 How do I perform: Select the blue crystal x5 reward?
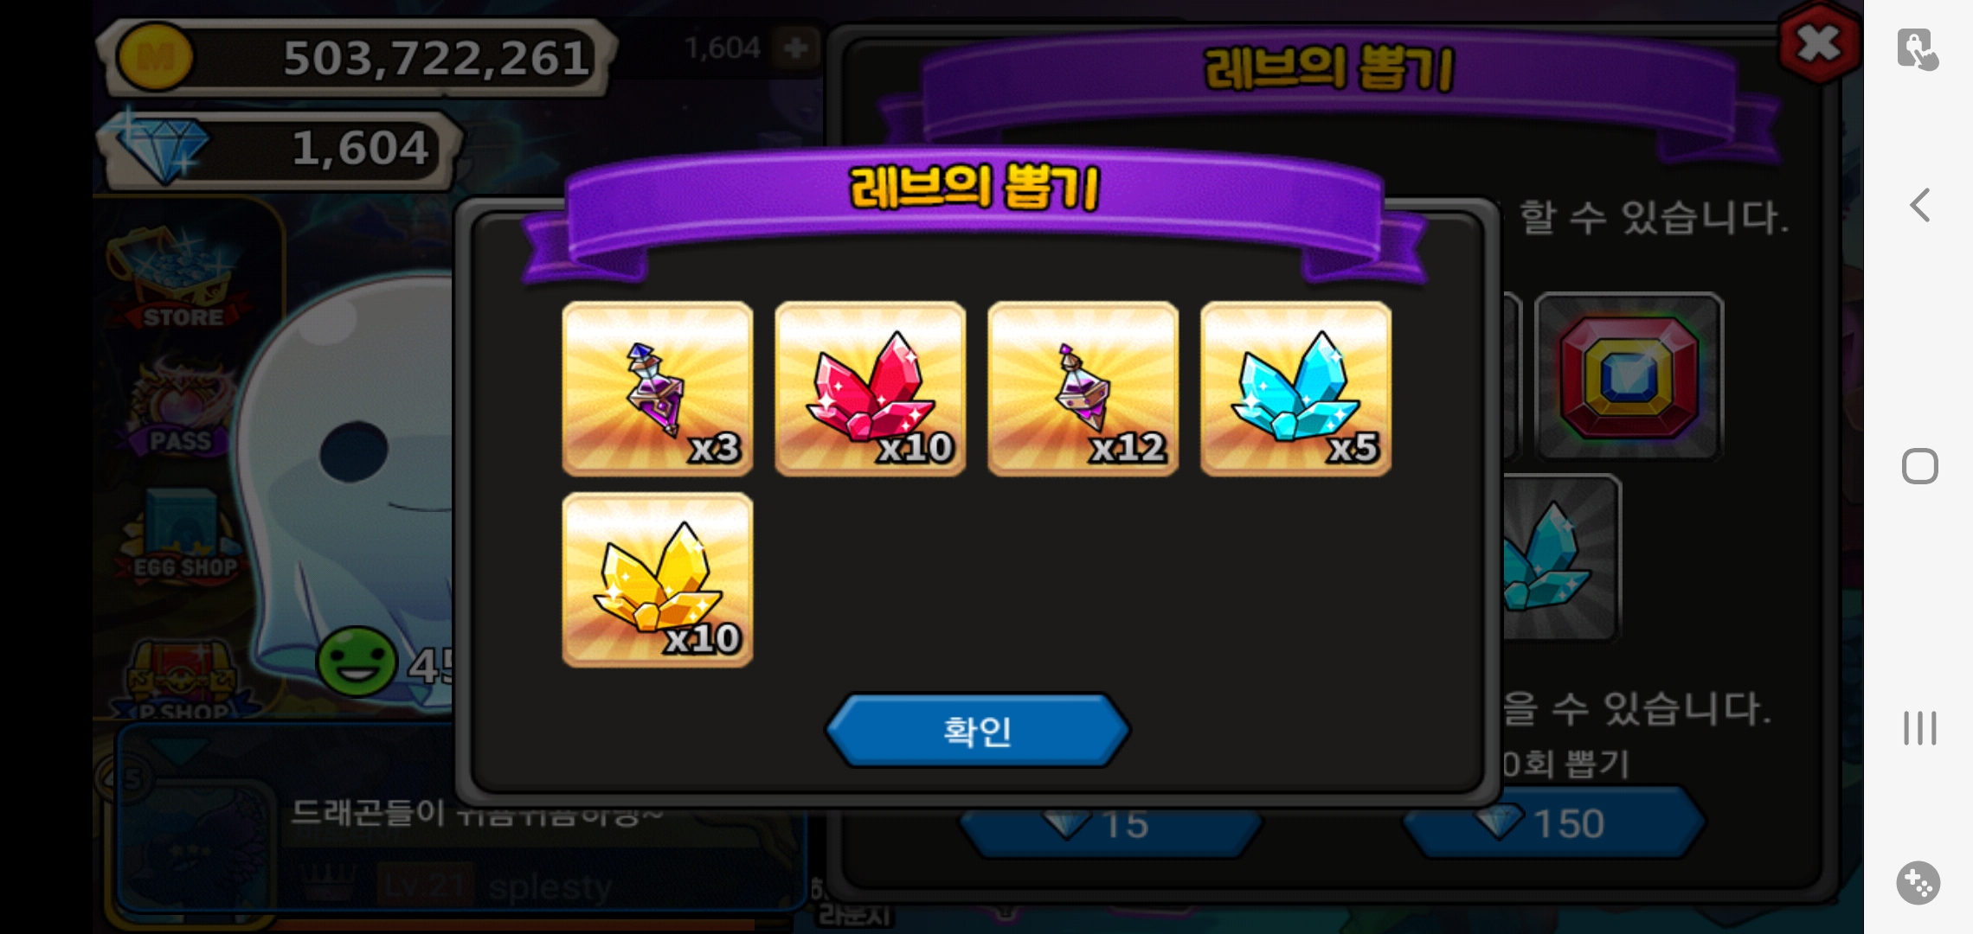1296,388
